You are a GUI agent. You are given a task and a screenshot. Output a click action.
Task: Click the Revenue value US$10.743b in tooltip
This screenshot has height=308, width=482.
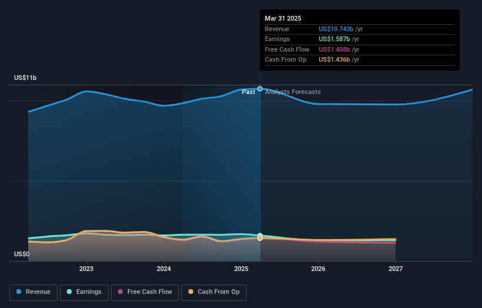tap(336, 29)
